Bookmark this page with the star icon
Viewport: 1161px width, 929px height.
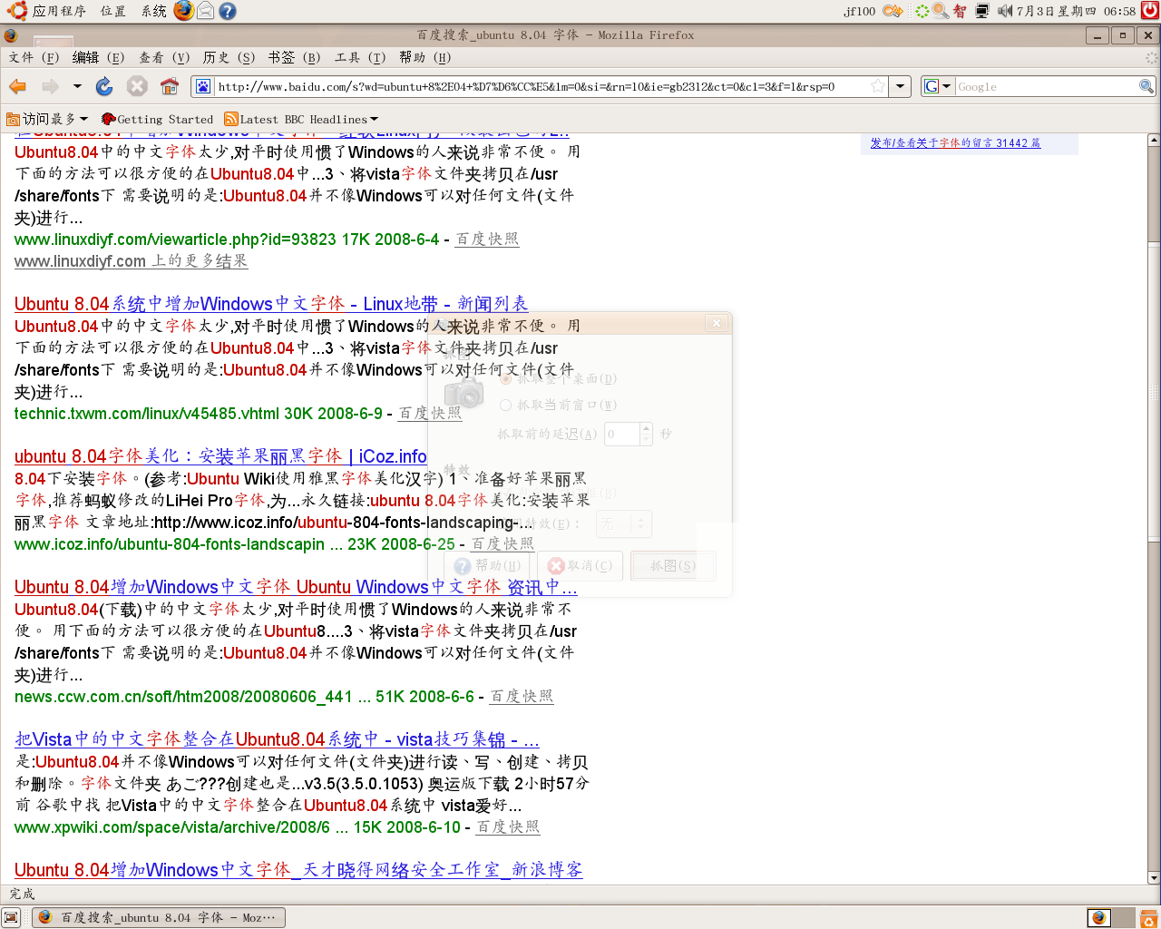[x=877, y=86]
